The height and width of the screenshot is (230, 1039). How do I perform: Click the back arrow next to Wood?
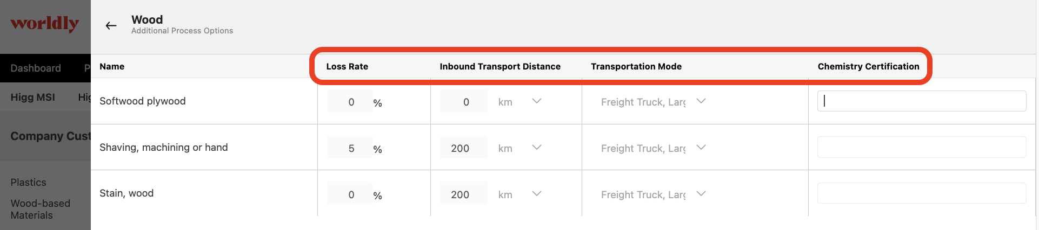coord(111,25)
